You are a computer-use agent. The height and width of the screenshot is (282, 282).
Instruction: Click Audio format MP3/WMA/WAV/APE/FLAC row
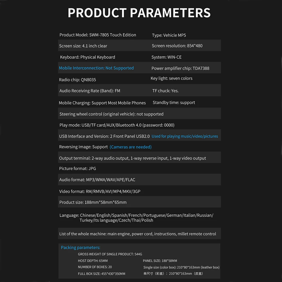[x=139, y=179]
